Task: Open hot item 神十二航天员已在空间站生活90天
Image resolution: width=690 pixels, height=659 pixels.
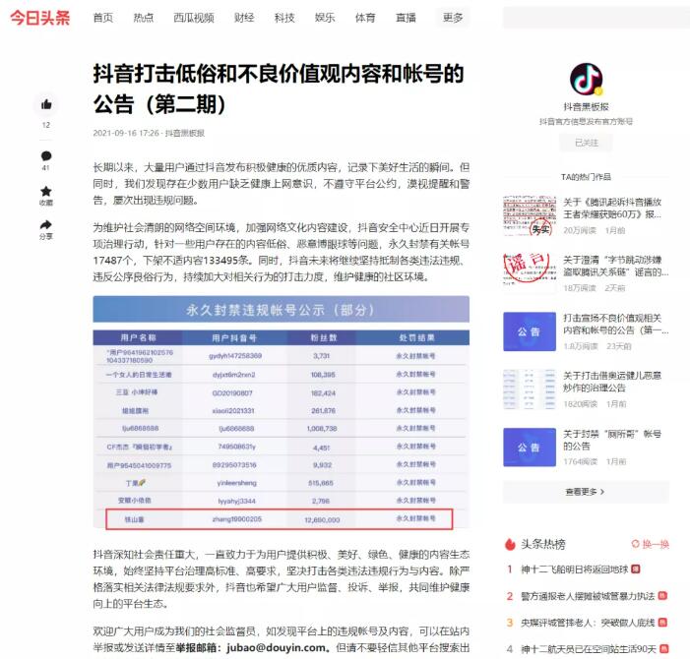Action: pos(589,649)
